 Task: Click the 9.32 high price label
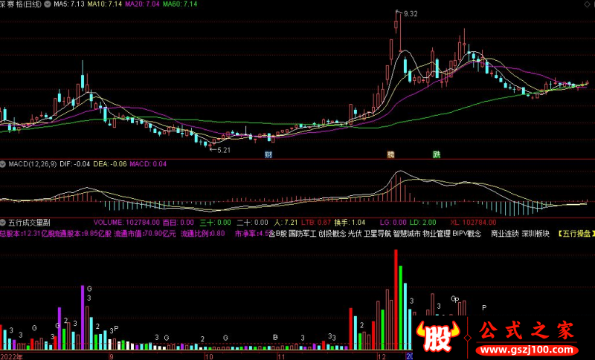click(x=411, y=14)
